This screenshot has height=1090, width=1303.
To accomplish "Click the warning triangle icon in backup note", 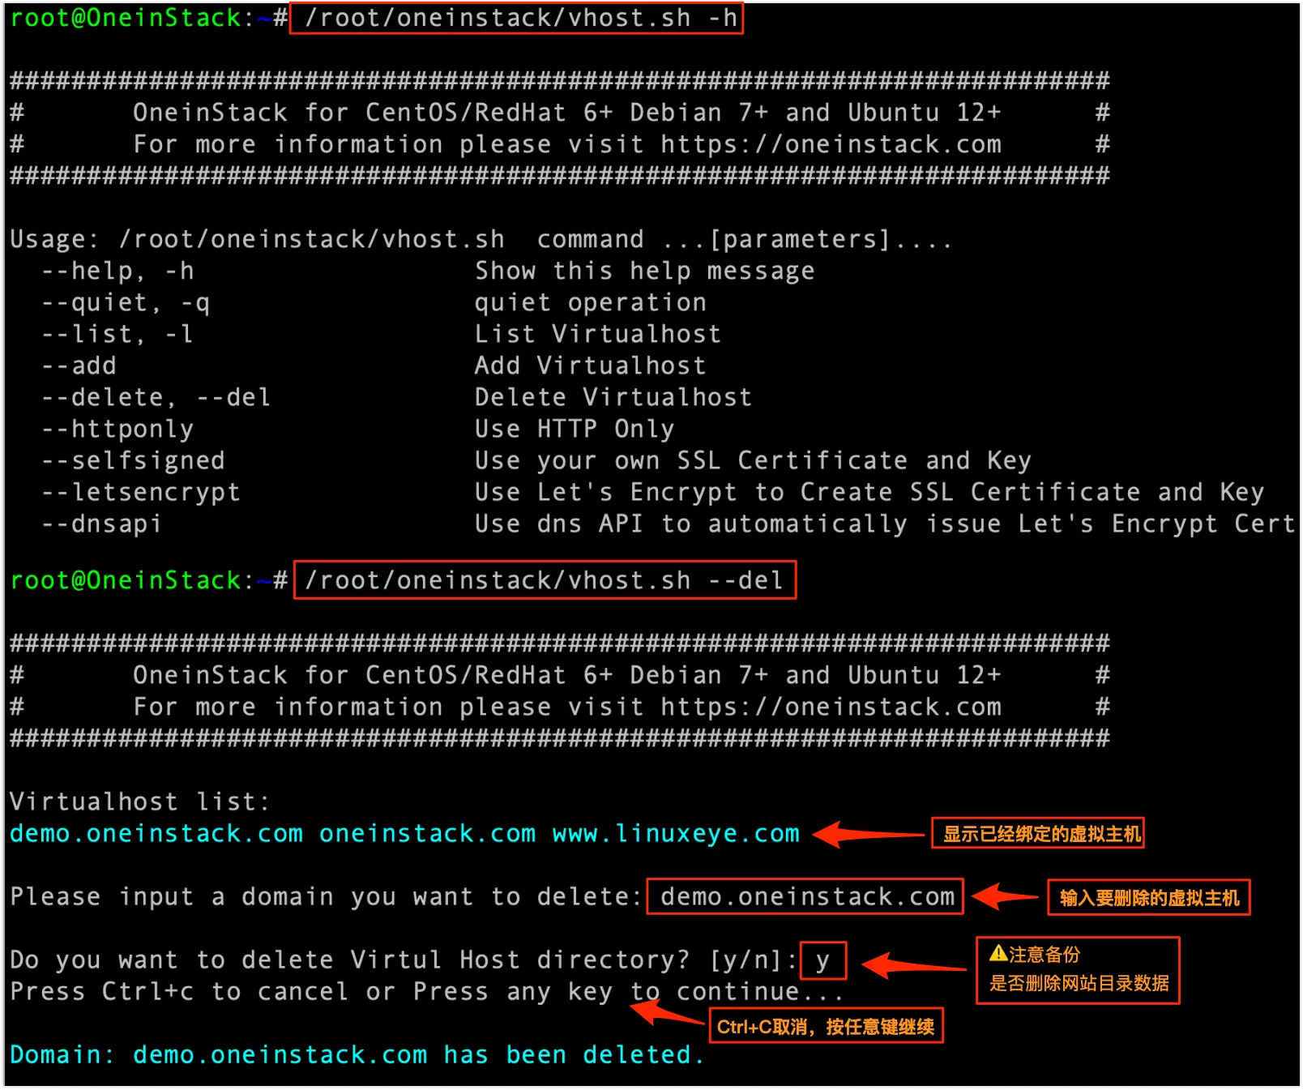I will [998, 954].
